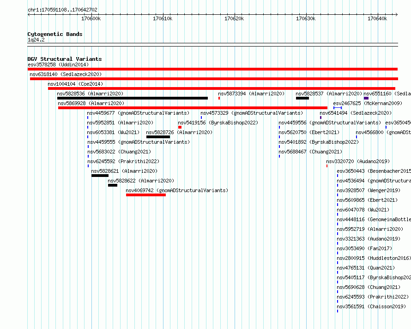
Task: Select the red bar under nsv4069742
Action: pyautogui.click(x=146, y=195)
